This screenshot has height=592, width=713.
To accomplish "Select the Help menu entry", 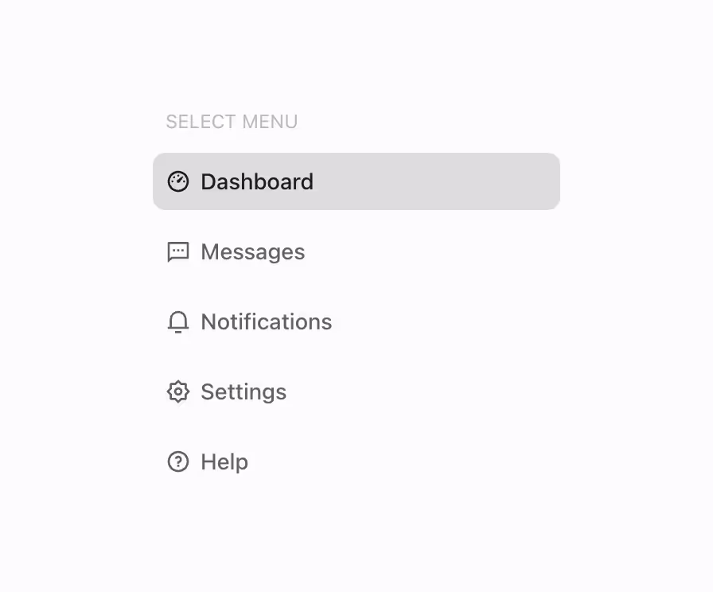I will coord(224,462).
